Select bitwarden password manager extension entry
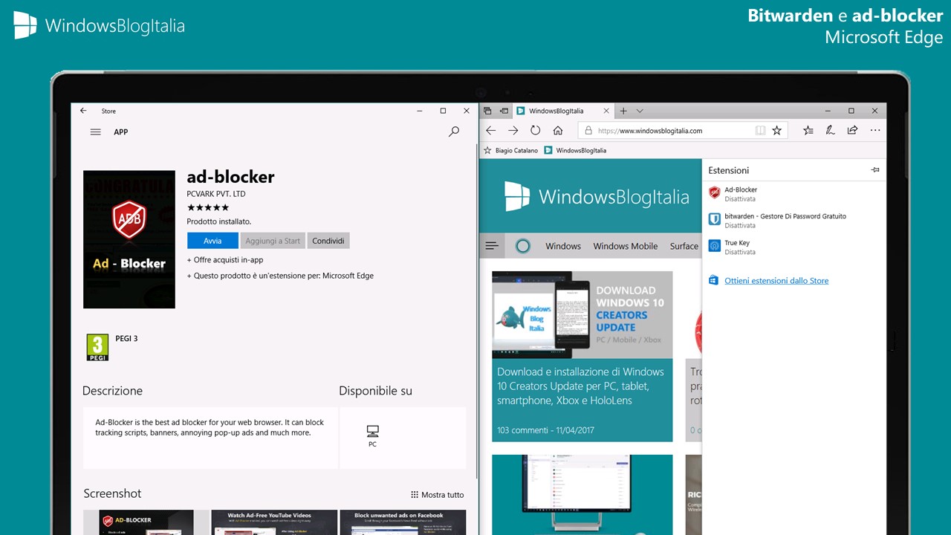The height and width of the screenshot is (535, 951). pyautogui.click(x=793, y=221)
